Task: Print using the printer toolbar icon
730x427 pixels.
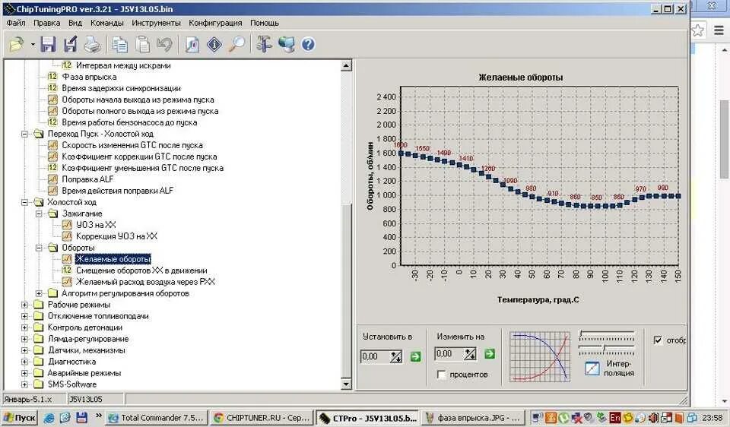Action: (92, 45)
